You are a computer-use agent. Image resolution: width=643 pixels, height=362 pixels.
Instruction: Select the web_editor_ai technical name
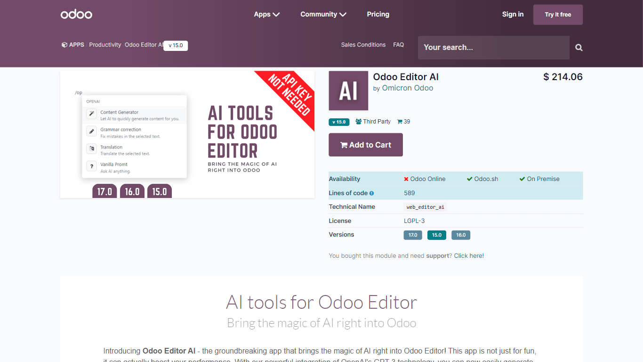click(426, 207)
